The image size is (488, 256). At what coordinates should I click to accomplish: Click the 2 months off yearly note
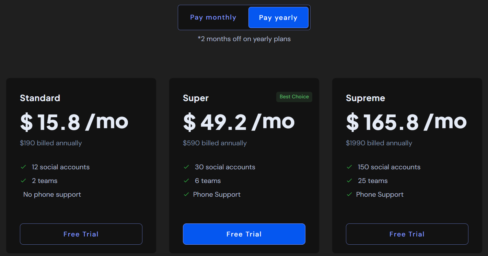click(x=244, y=39)
